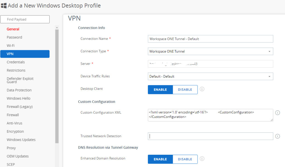View info for Enhanced Domain Resolution setting
285x167 pixels.
(x=202, y=159)
